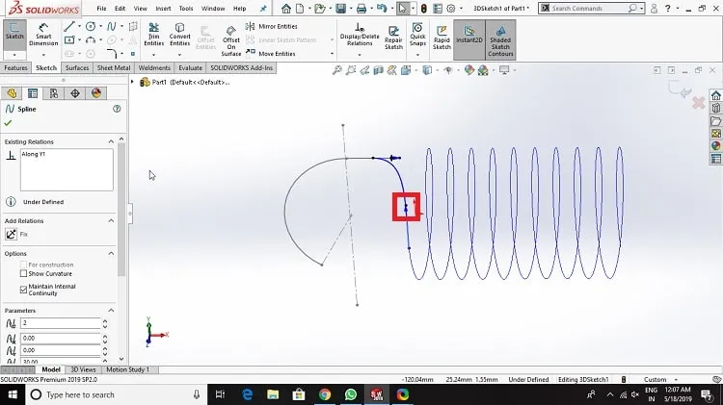
Task: Select the Circle sketch tool
Action: 91,27
